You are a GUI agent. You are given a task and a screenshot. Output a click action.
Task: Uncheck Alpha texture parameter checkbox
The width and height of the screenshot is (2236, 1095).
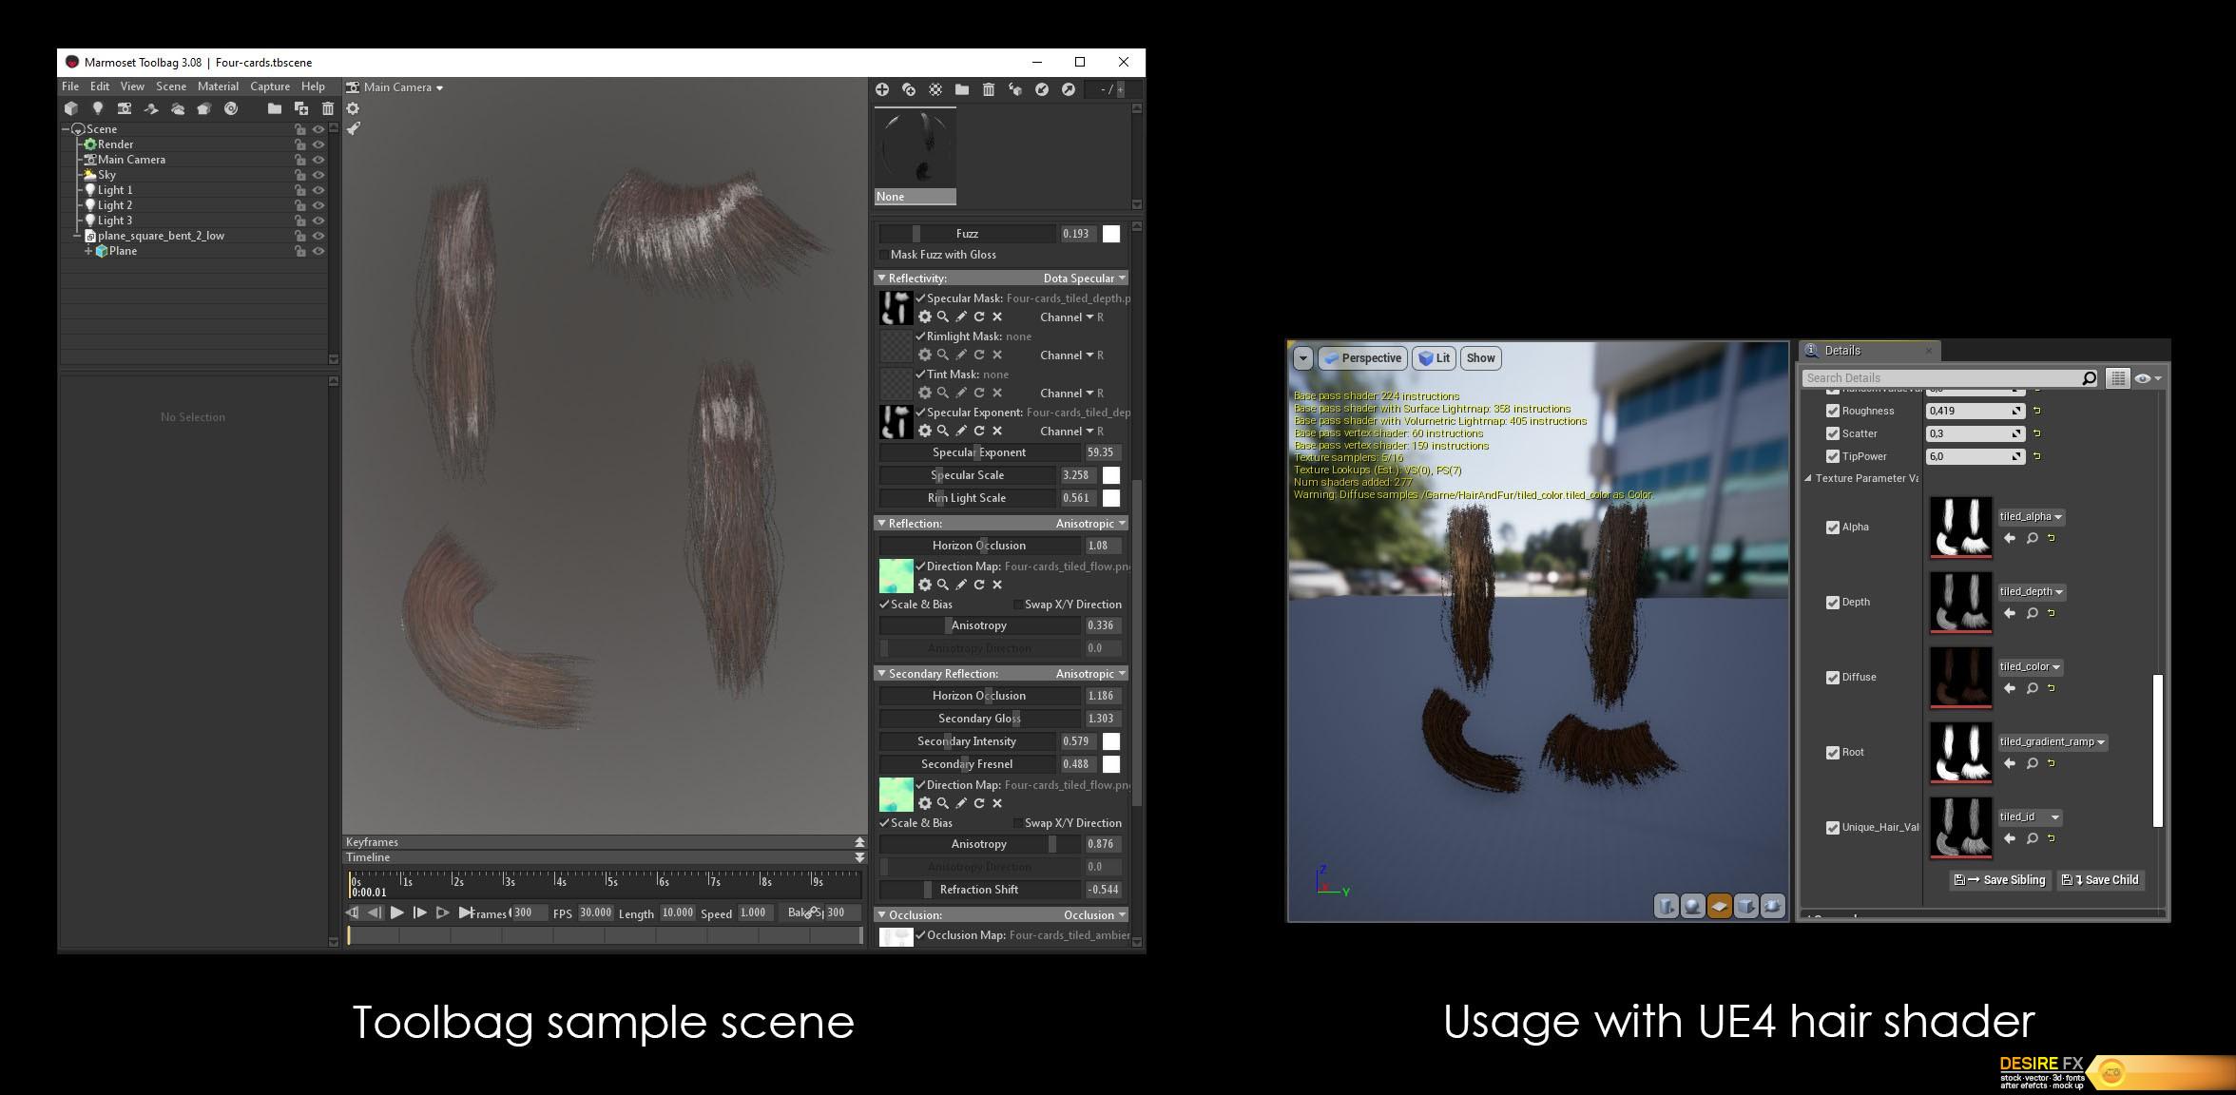1832,528
